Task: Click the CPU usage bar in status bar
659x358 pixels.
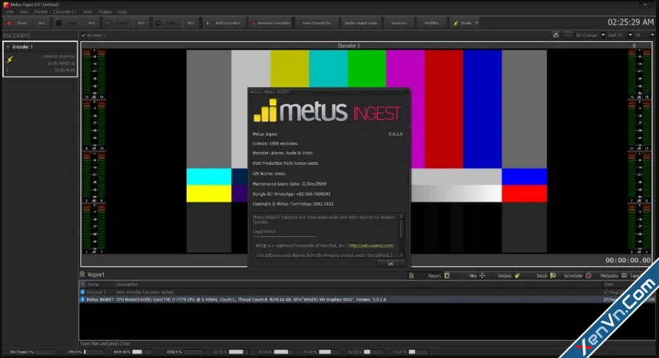Action: pyautogui.click(x=93, y=352)
